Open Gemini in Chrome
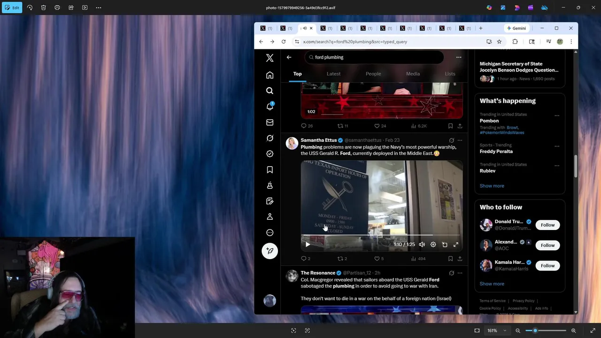This screenshot has width=601, height=338. pyautogui.click(x=516, y=28)
